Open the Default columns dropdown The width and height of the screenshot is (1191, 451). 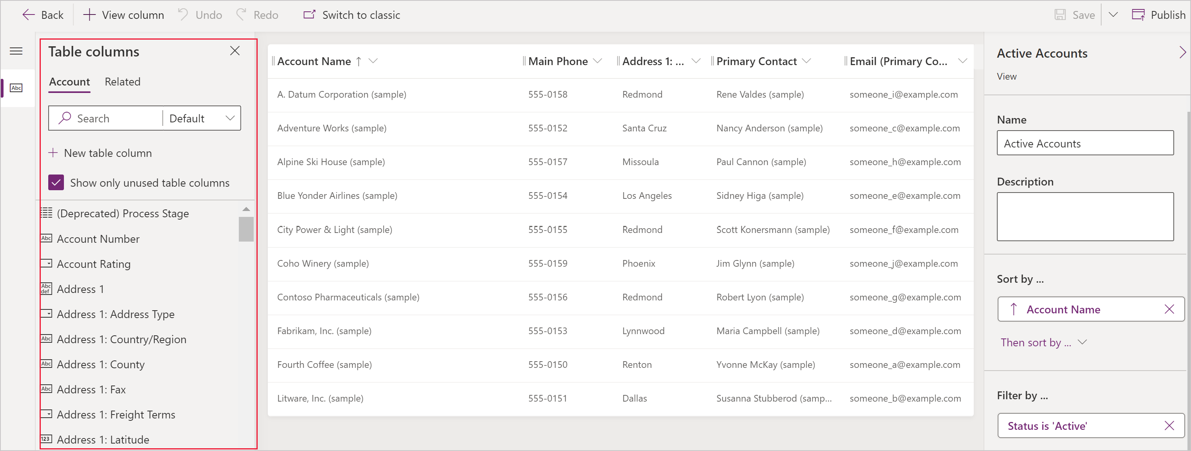tap(202, 118)
